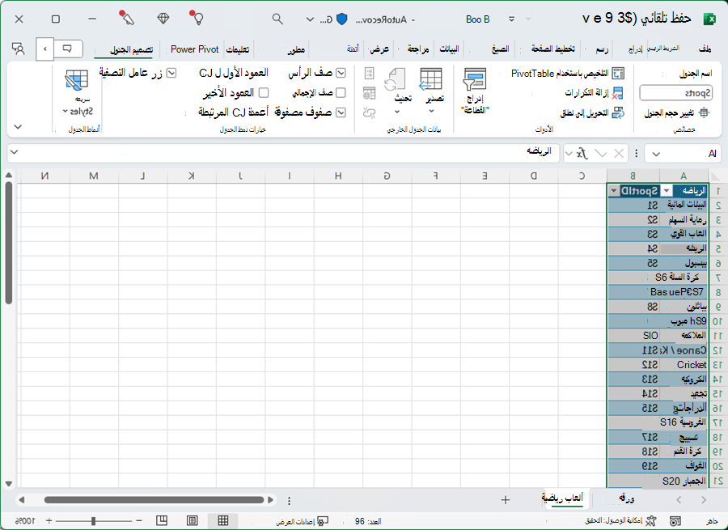Open filter dropdown on الرياضة header
Screen dimensions: 728x530
(x=667, y=191)
